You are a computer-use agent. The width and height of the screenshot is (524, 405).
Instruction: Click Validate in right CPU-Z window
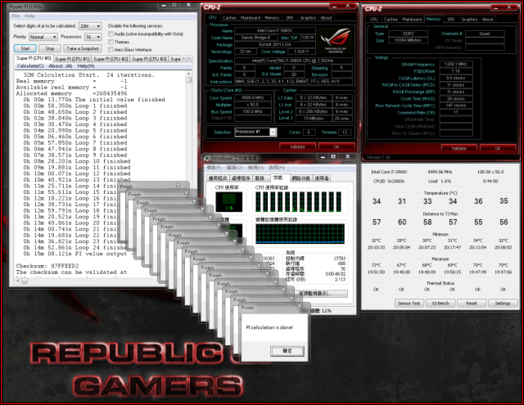coord(458,148)
